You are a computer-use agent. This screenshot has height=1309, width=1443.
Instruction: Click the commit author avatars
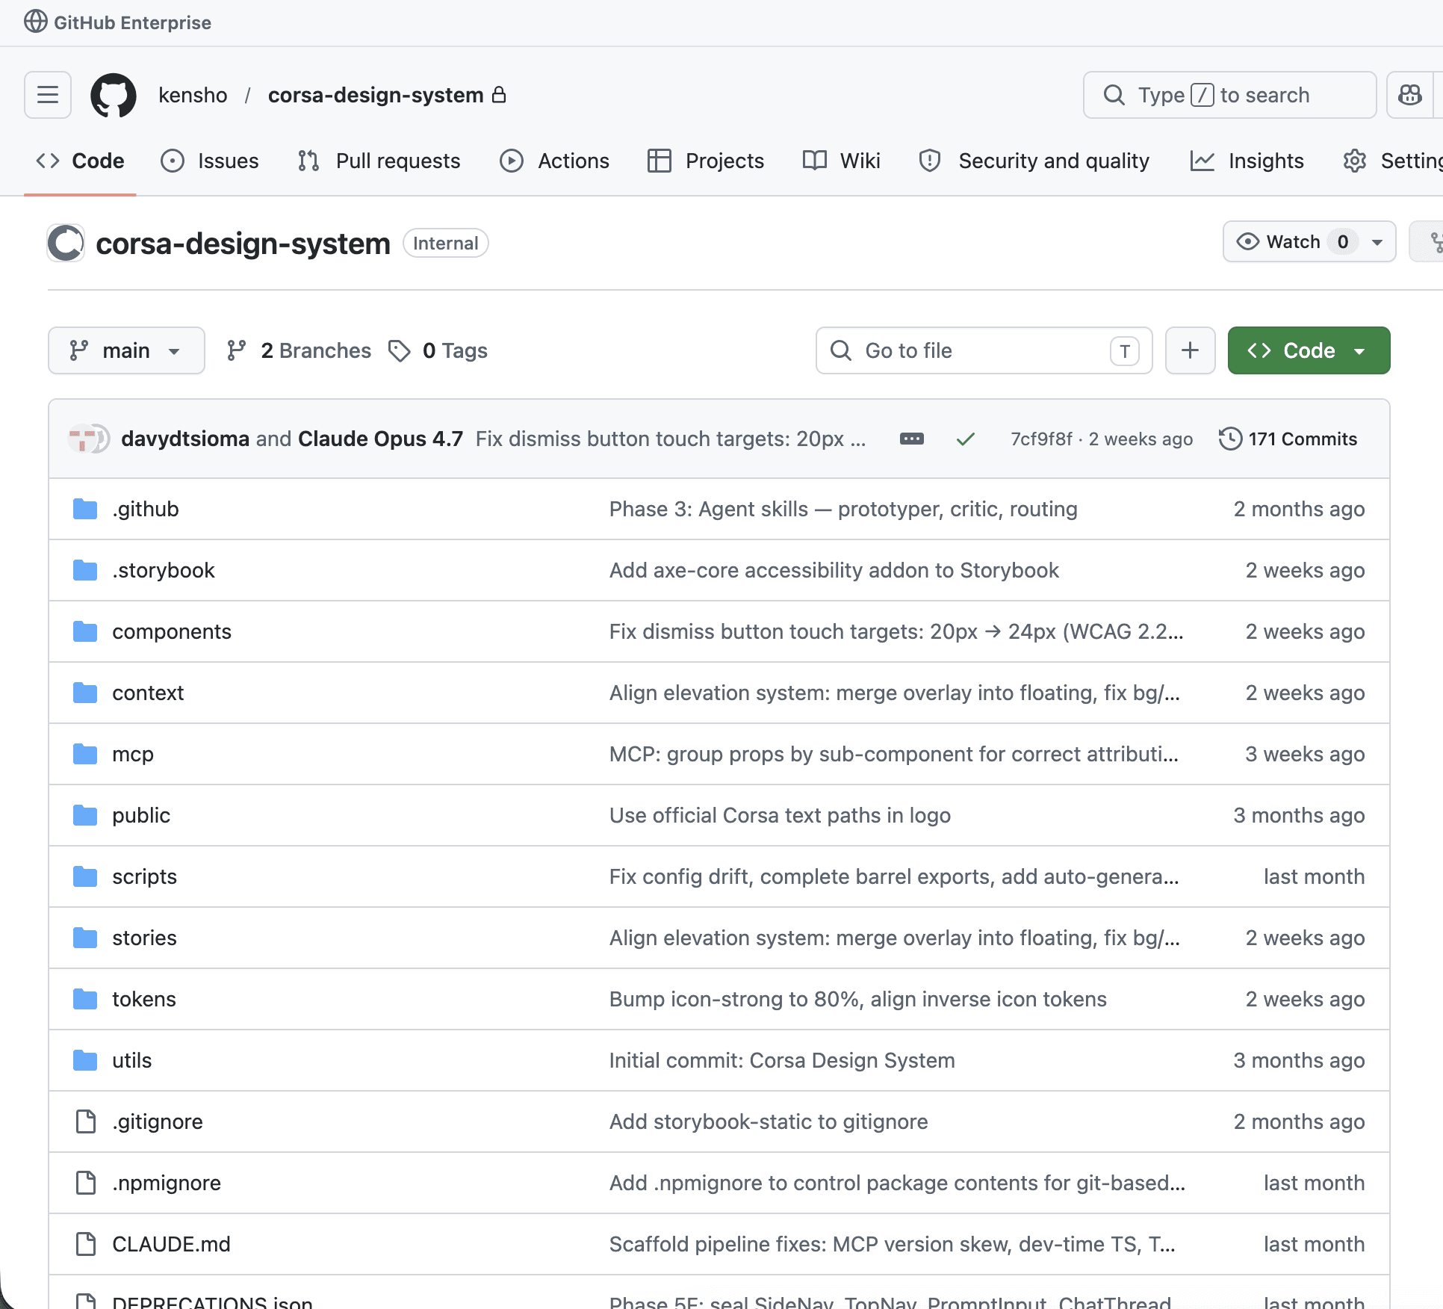point(89,439)
